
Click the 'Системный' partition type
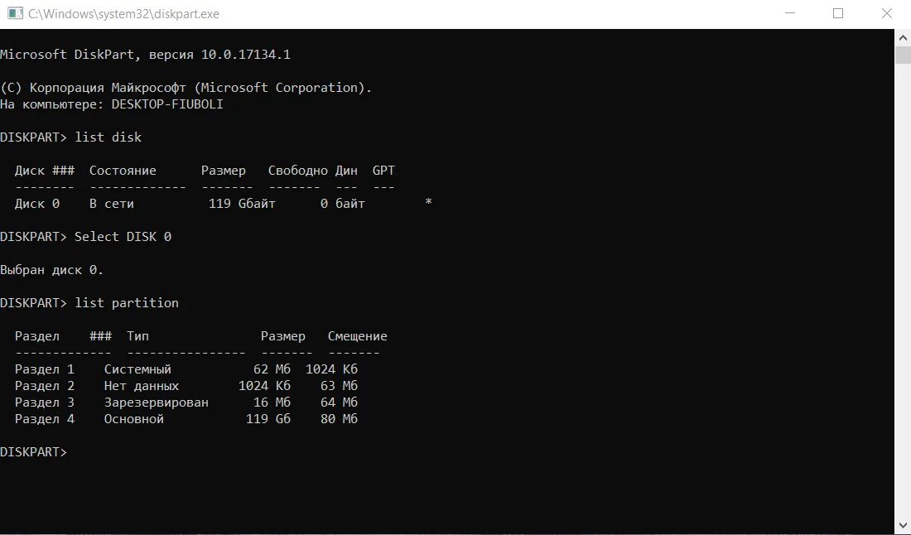coord(137,369)
